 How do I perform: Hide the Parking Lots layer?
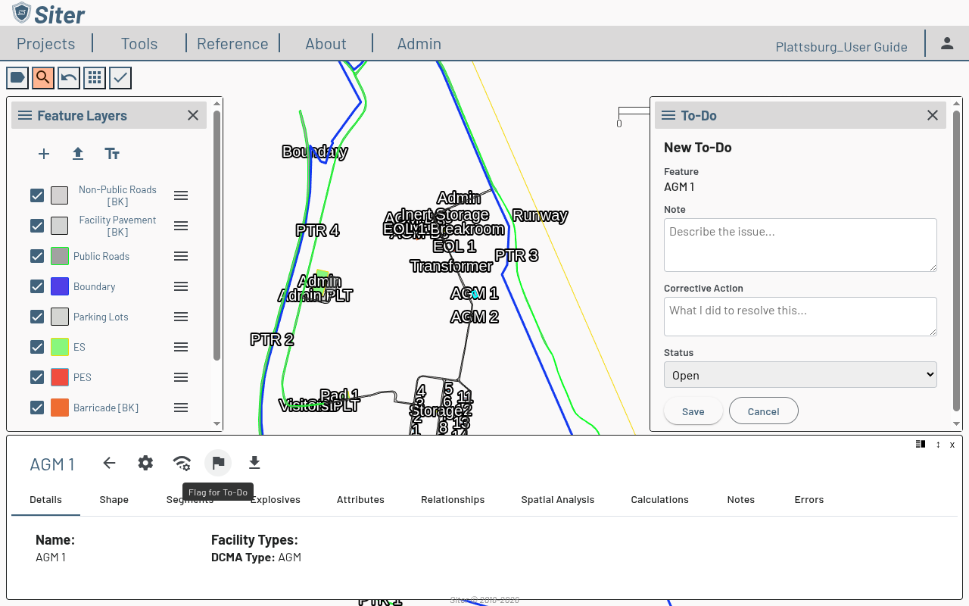point(37,317)
